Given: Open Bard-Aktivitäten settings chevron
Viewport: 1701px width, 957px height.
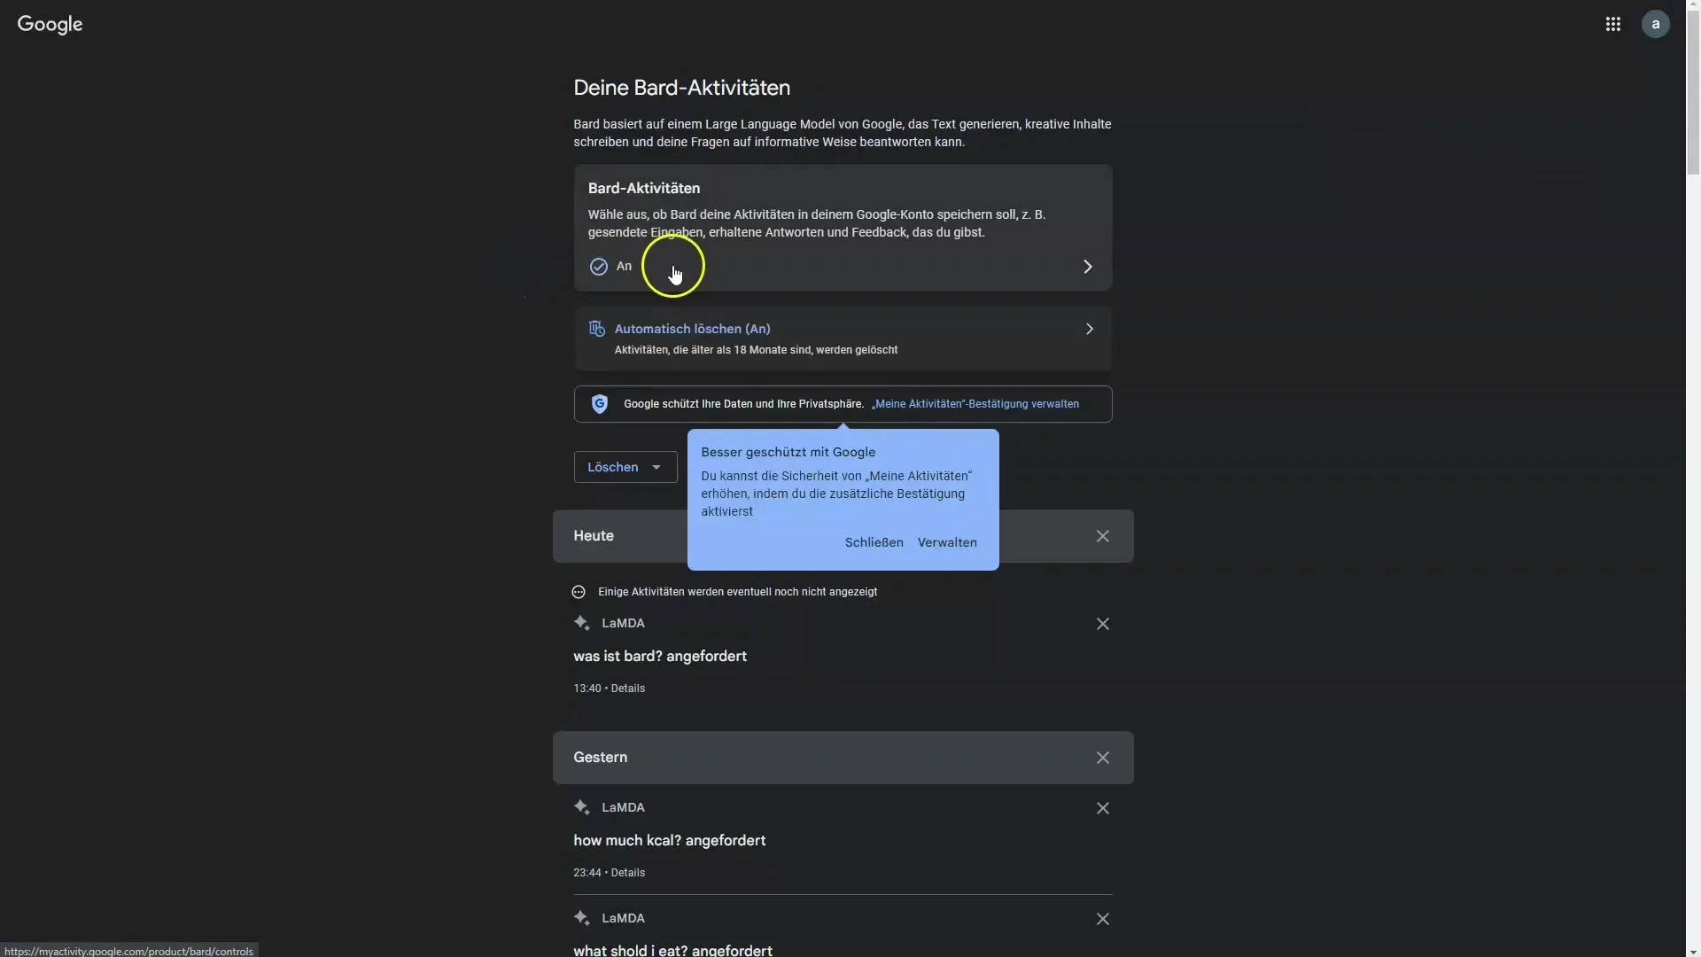Looking at the screenshot, I should click(1088, 267).
